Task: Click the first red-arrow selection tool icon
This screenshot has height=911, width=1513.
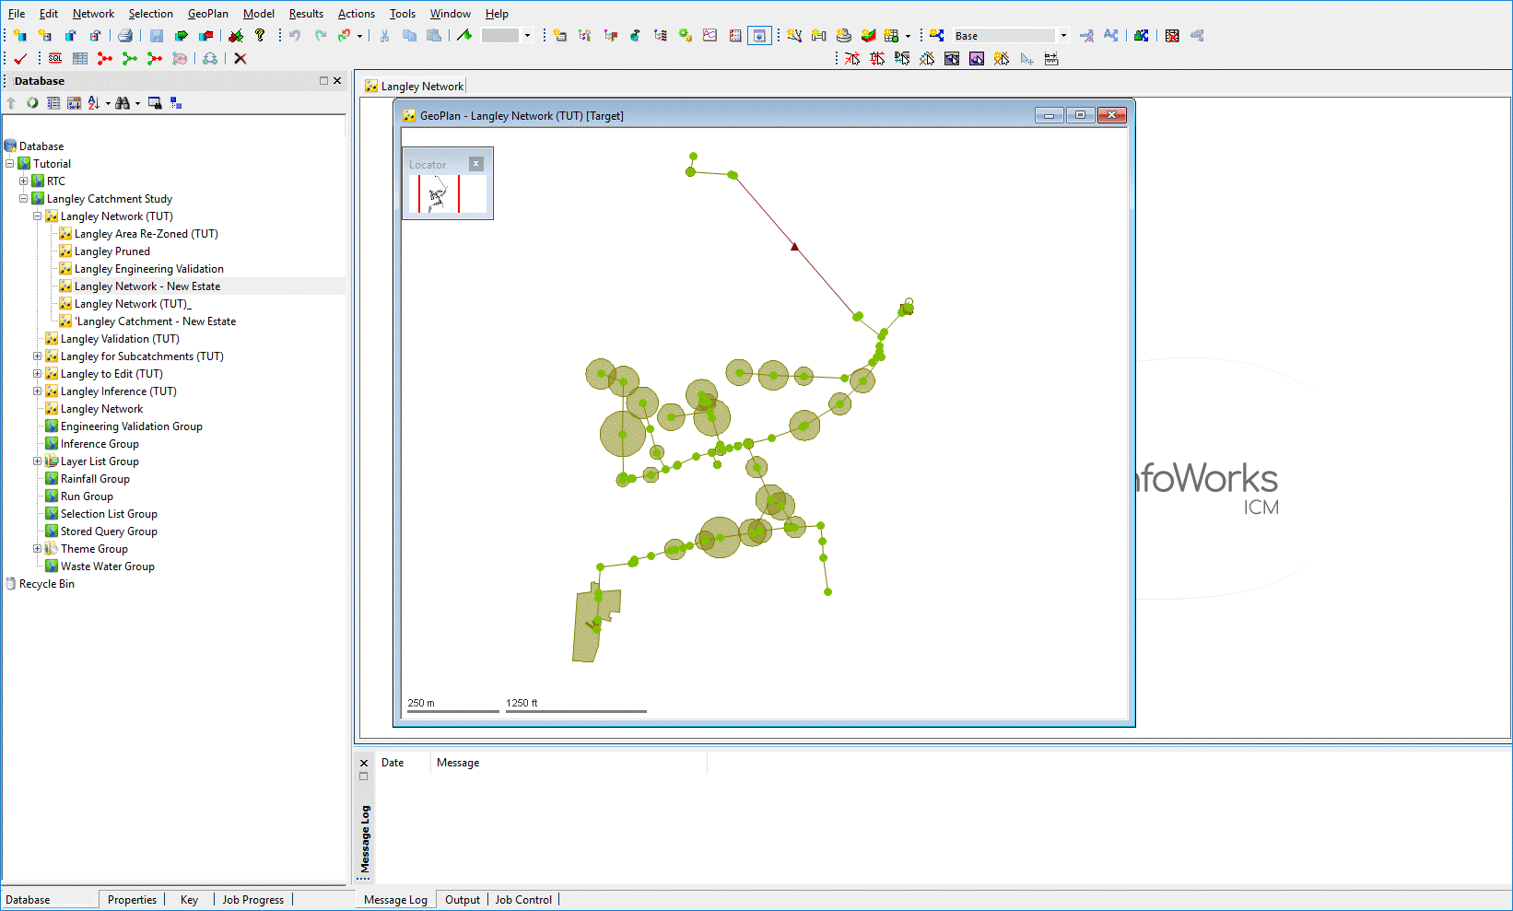Action: pos(852,59)
